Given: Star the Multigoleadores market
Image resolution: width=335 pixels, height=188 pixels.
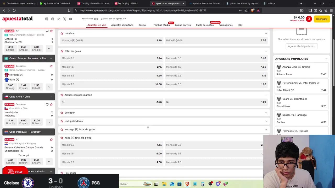Looking at the screenshot, I should coord(62,121).
